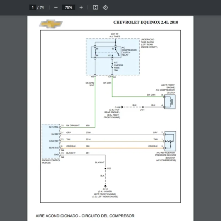The height and width of the screenshot is (221, 221).
Task: Click the total page count 74
Action: coord(42,7)
